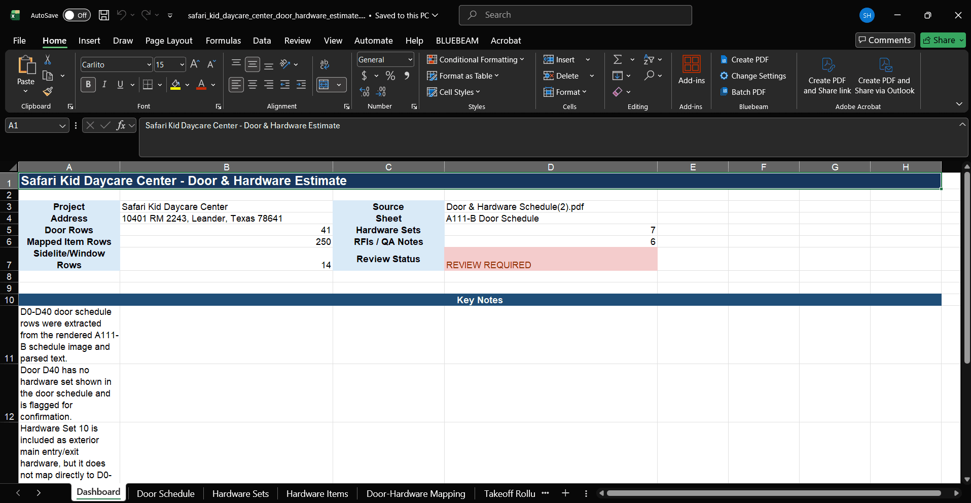The height and width of the screenshot is (503, 971).
Task: Toggle Italic formatting
Action: (x=104, y=85)
